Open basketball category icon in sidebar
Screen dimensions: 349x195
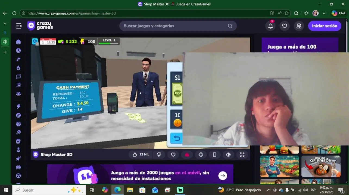coord(18,124)
